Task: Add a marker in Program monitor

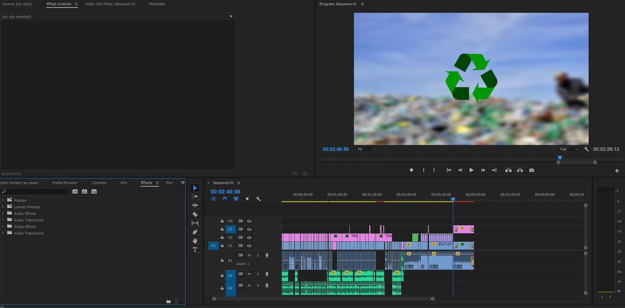Action: [411, 170]
